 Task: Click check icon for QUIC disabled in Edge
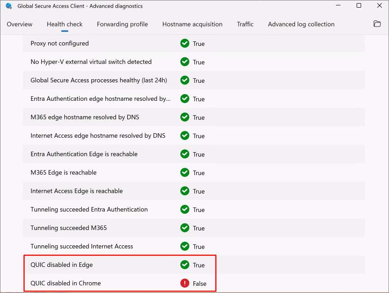click(x=184, y=265)
